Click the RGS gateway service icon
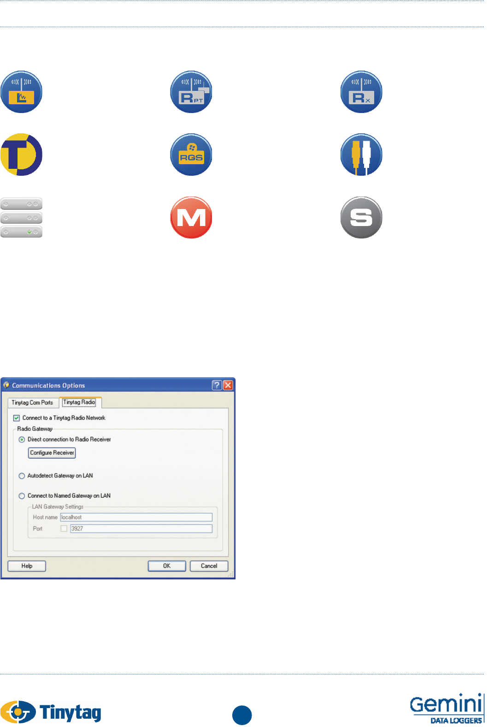Screen dimensions: 488x727 191,155
